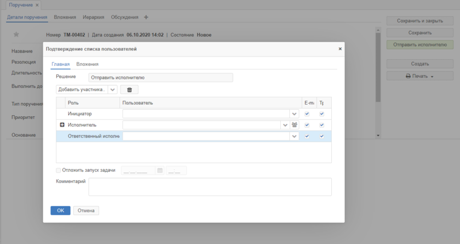460x244 pixels.
Task: Click the trash delete participant icon
Action: point(129,89)
